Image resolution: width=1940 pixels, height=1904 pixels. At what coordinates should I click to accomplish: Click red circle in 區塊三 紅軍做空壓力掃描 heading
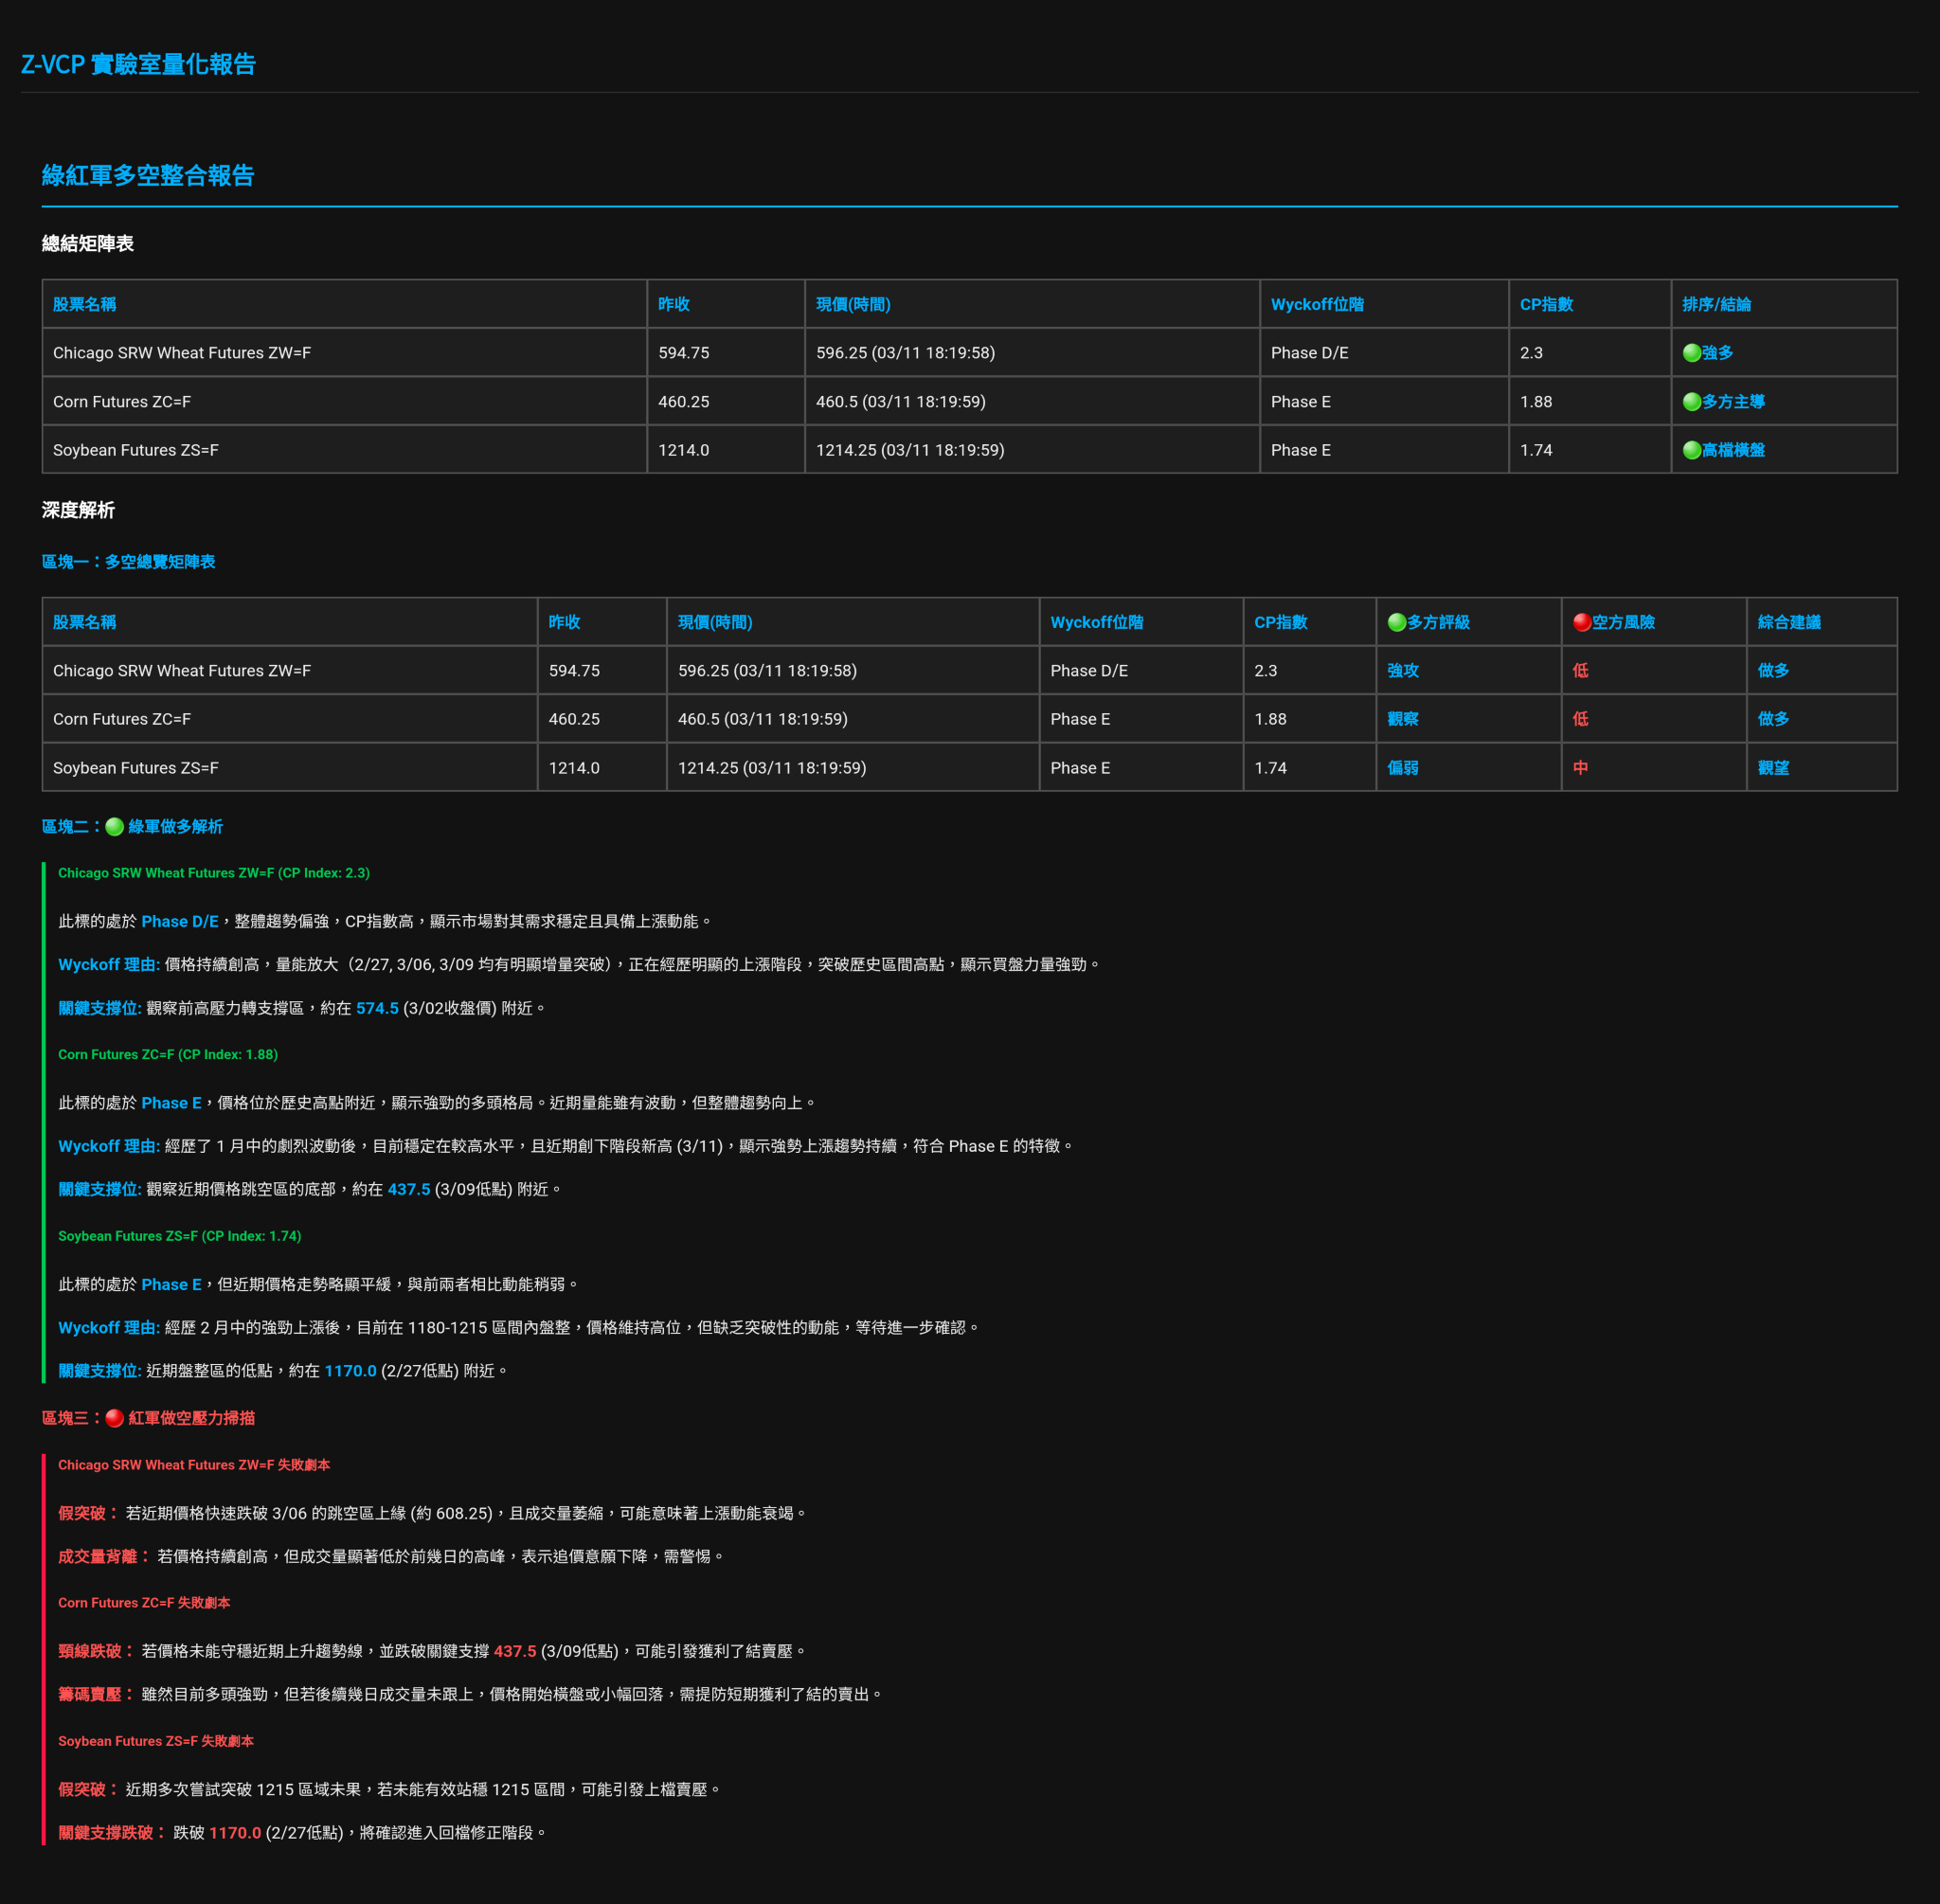pyautogui.click(x=115, y=1418)
